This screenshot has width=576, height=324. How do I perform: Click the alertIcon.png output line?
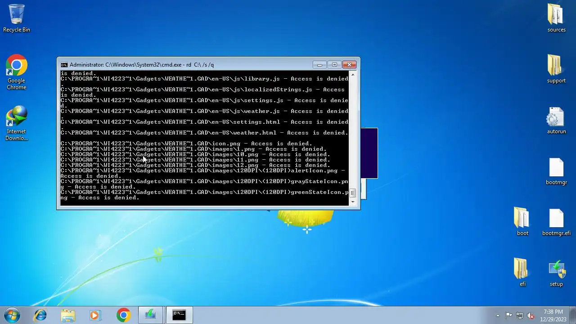[x=203, y=173]
